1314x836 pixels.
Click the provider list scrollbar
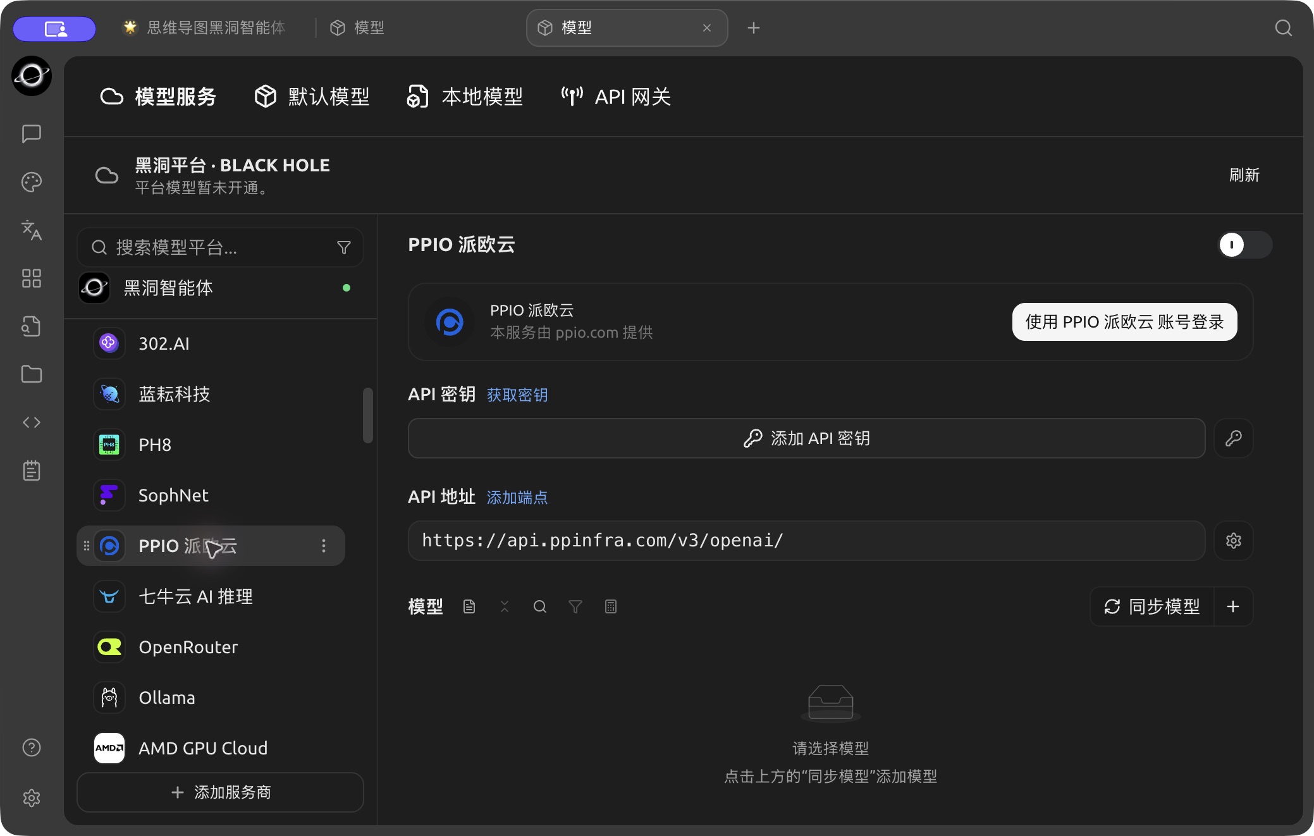tap(368, 415)
